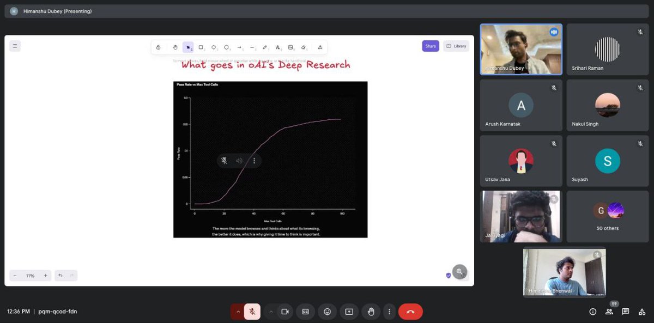Open the Library panel
This screenshot has height=323, width=654.
click(x=456, y=46)
